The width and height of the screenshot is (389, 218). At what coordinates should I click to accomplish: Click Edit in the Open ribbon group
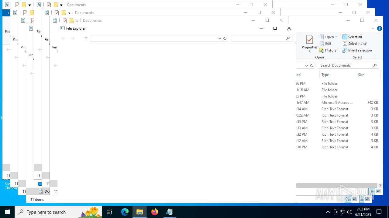[x=325, y=44]
